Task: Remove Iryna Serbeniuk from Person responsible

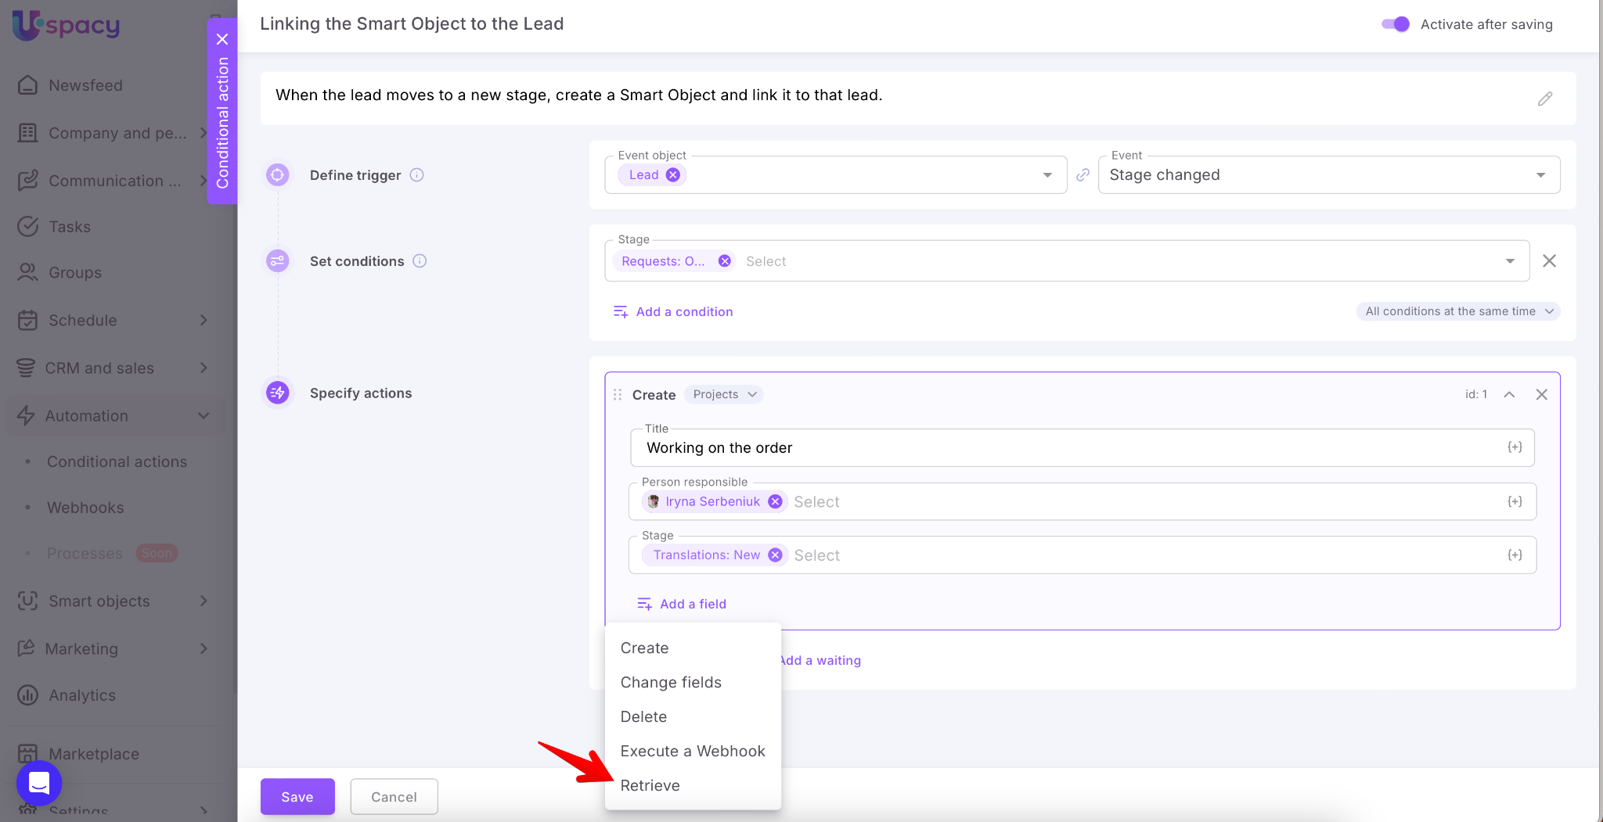Action: 775,502
